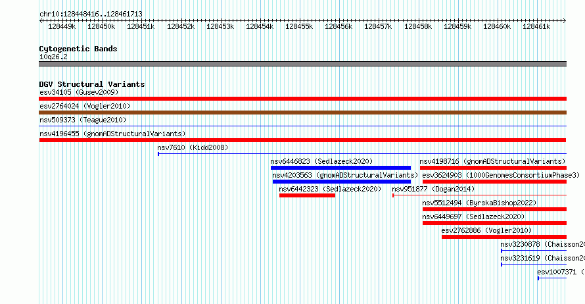The image size is (585, 304).
Task: Select the blue nsv4203563 variant bar
Action: (x=342, y=182)
